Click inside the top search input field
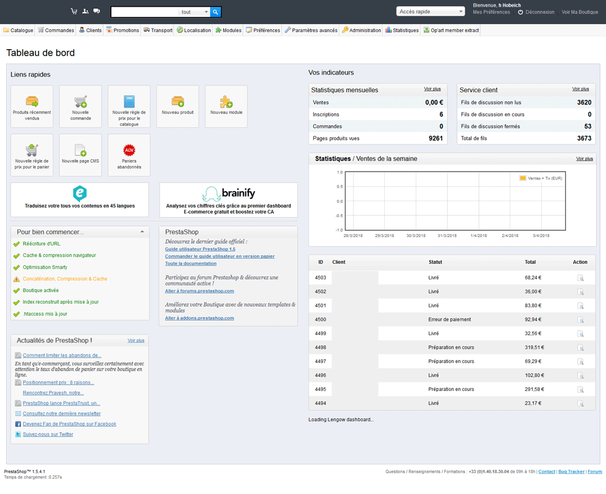606x494 pixels. point(145,12)
